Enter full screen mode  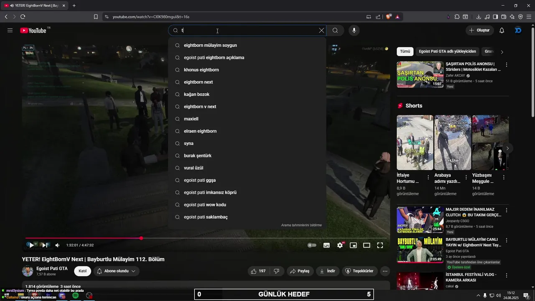coord(380,245)
